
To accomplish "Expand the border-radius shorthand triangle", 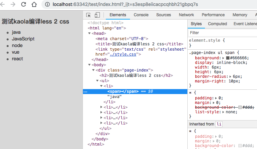I will 230,76.
